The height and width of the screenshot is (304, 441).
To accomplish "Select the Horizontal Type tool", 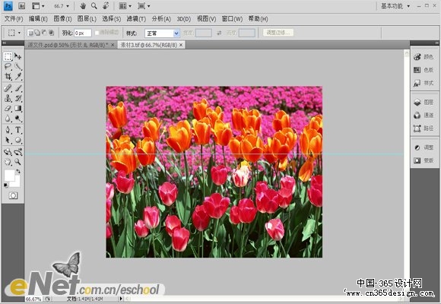I will 18,130.
